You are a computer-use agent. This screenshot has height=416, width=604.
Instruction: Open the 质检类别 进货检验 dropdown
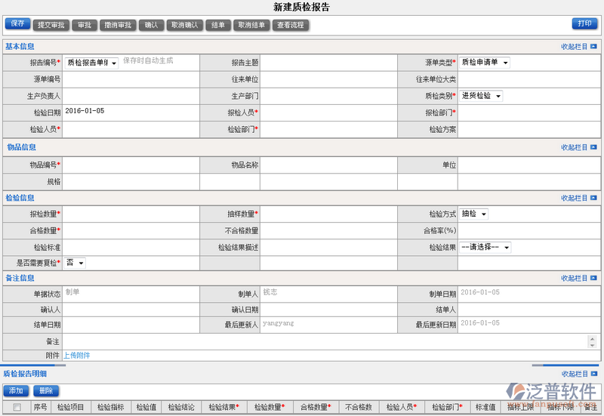click(x=481, y=96)
